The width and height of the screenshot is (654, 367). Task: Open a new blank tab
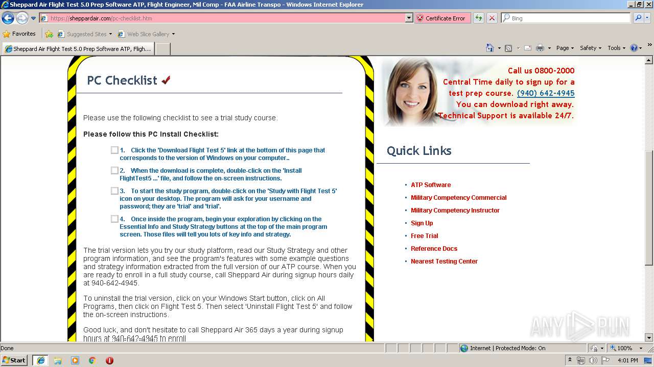pos(162,49)
